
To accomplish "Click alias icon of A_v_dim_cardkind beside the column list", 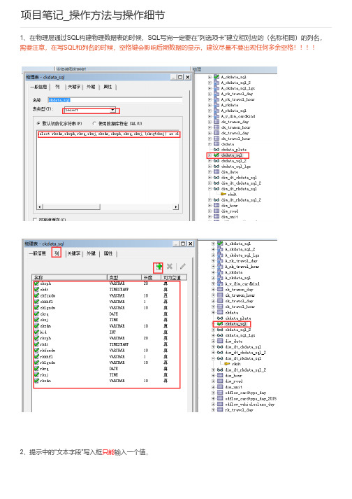I will point(220,283).
